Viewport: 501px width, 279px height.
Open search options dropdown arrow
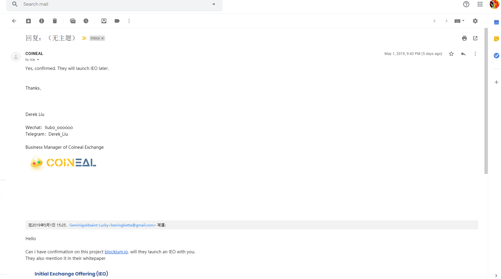tap(214, 4)
